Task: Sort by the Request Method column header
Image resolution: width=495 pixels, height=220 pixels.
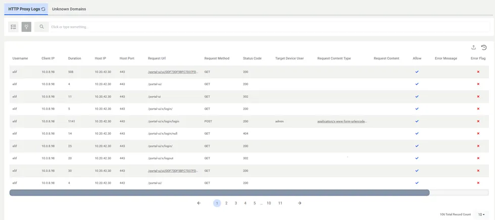Action: pyautogui.click(x=217, y=59)
